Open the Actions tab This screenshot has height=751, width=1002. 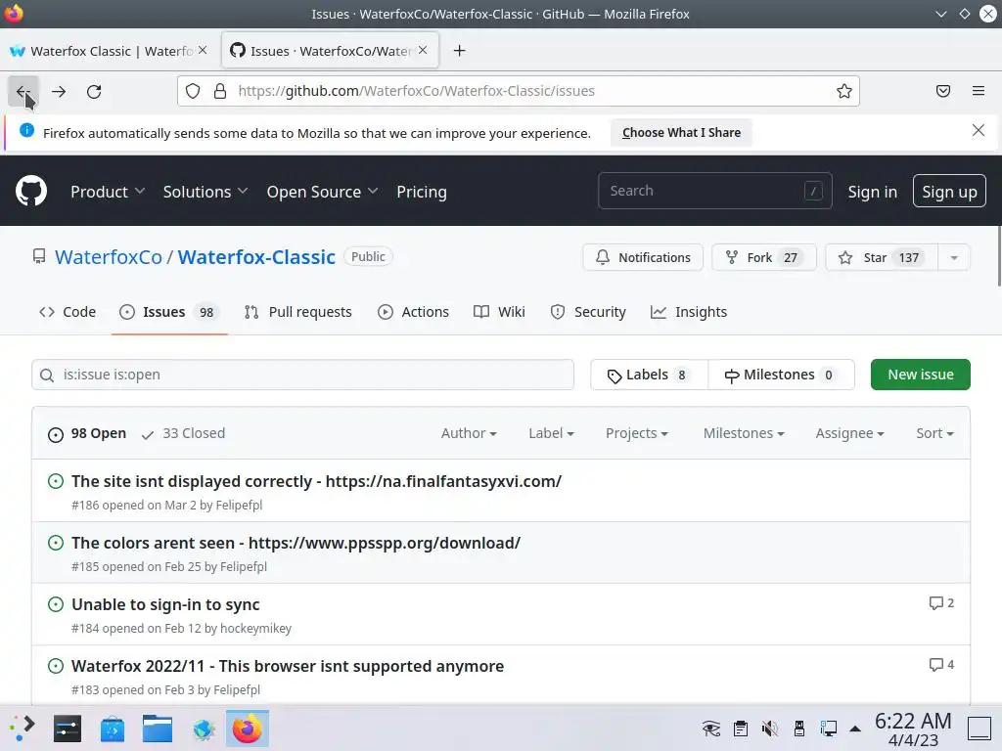coord(413,312)
